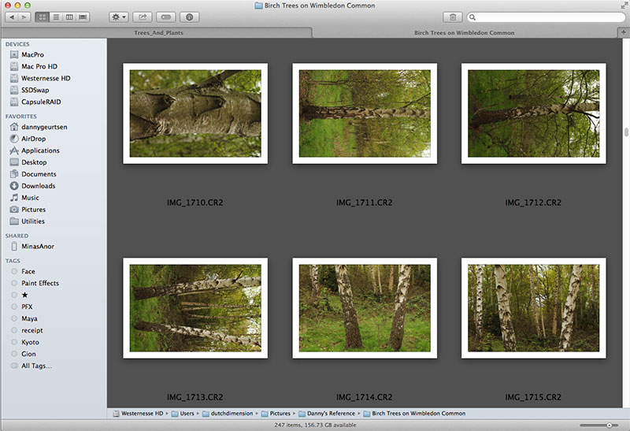Open the Pictures folder in sidebar

[33, 209]
